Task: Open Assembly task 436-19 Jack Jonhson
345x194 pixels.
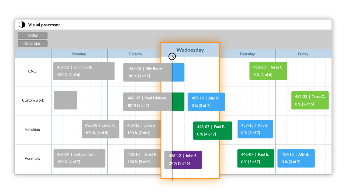Action: [79, 158]
